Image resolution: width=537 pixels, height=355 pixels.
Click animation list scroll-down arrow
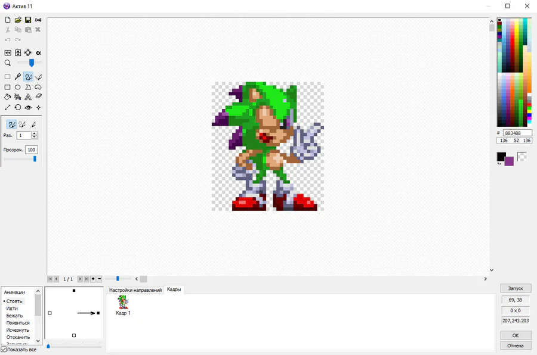(x=38, y=341)
